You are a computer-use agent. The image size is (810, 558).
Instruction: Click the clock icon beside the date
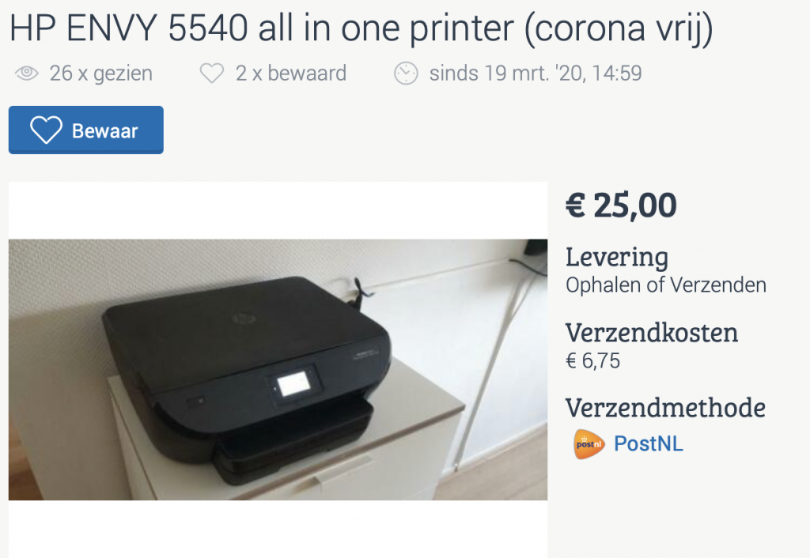pyautogui.click(x=406, y=74)
